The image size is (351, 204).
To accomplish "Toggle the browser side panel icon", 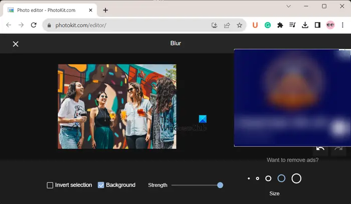I will tap(317, 25).
